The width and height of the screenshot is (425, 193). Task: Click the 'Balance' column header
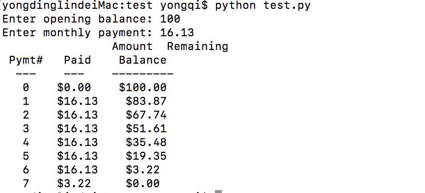143,60
